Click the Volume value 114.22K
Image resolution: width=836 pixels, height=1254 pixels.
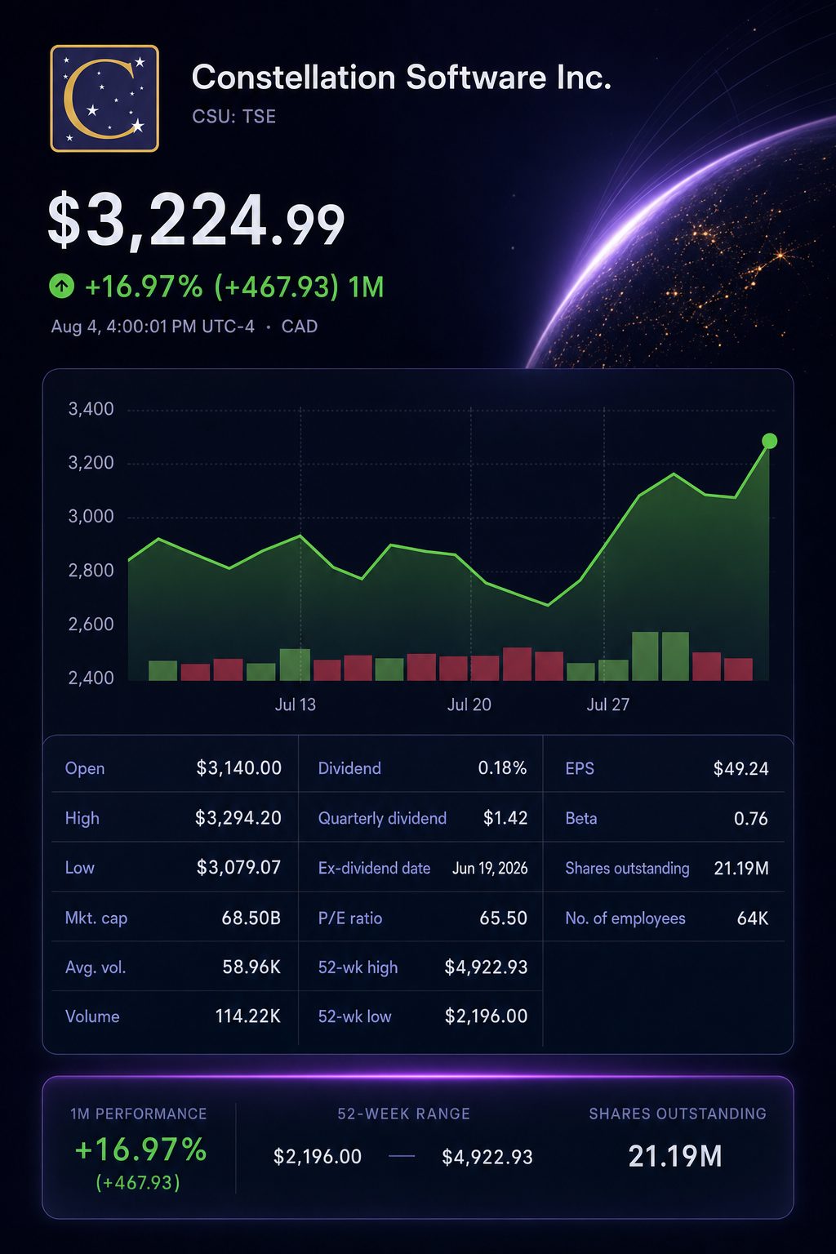click(x=248, y=1016)
